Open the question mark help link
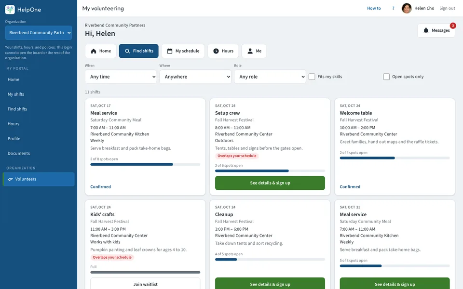The width and height of the screenshot is (463, 289). [393, 8]
